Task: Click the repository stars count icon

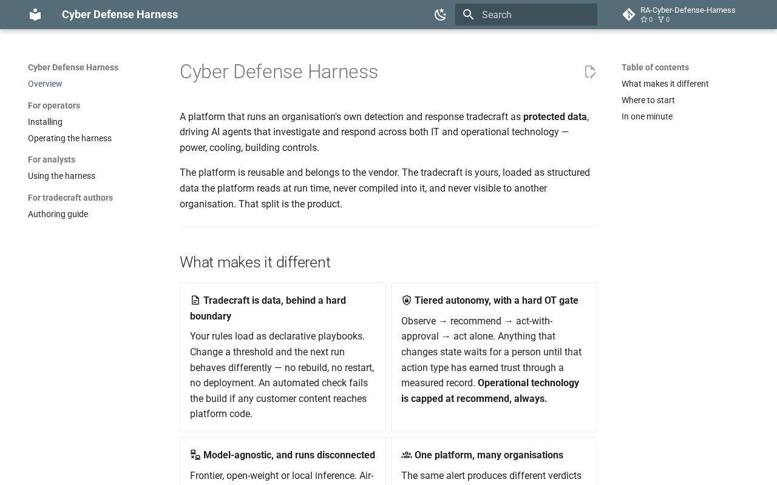Action: [643, 19]
